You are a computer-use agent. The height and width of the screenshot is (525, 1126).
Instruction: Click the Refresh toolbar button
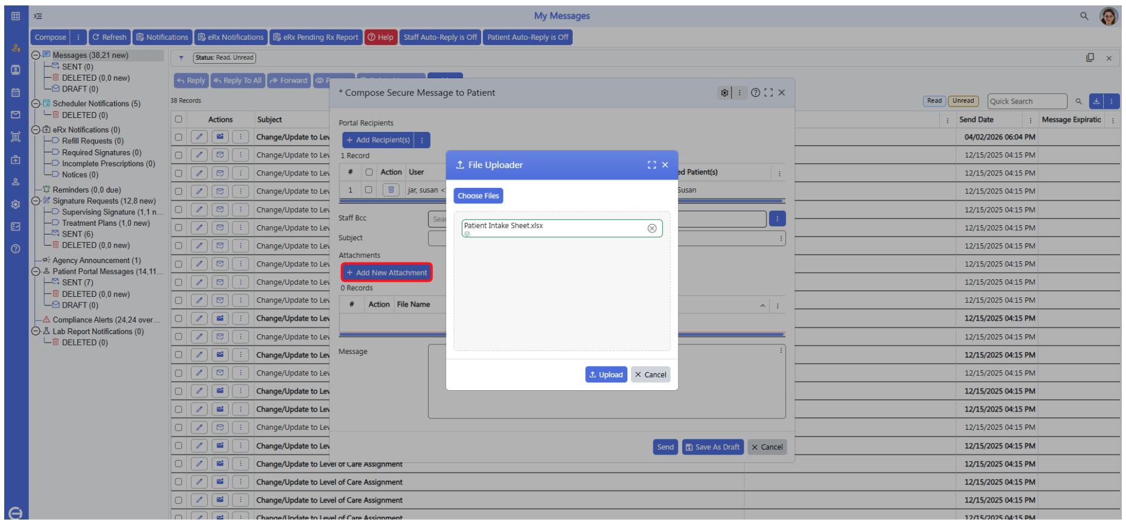coord(109,37)
